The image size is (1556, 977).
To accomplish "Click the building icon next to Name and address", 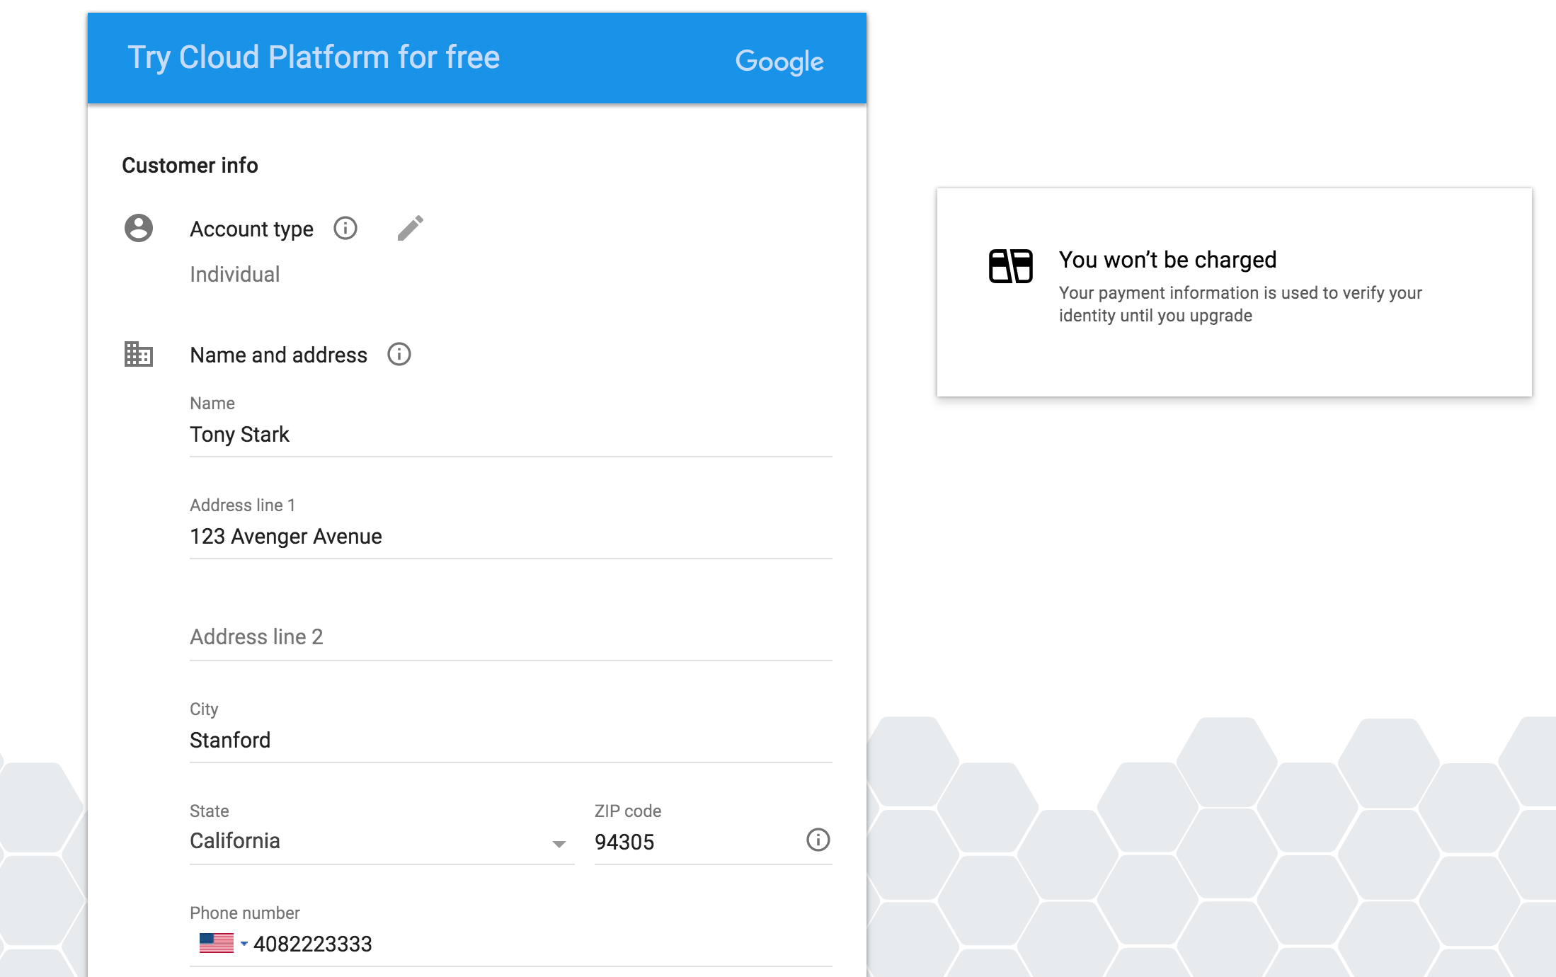I will click(x=139, y=354).
